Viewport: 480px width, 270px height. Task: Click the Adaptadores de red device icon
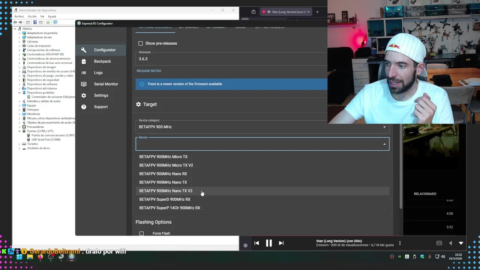[x=24, y=37]
